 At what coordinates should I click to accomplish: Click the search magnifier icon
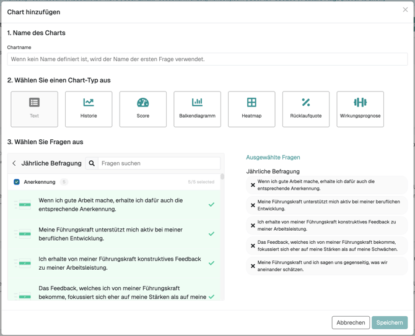(x=92, y=163)
